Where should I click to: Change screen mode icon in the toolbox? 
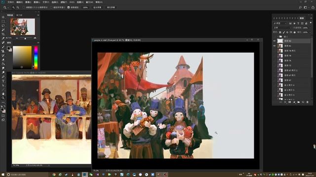pyautogui.click(x=3, y=120)
